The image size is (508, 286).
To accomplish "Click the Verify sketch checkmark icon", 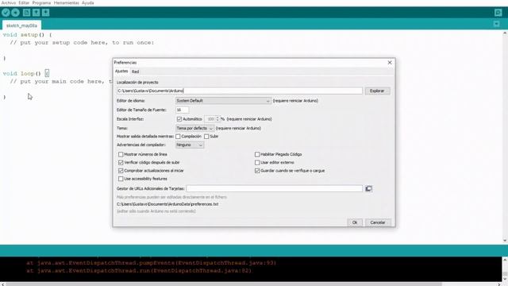I will coord(6,13).
